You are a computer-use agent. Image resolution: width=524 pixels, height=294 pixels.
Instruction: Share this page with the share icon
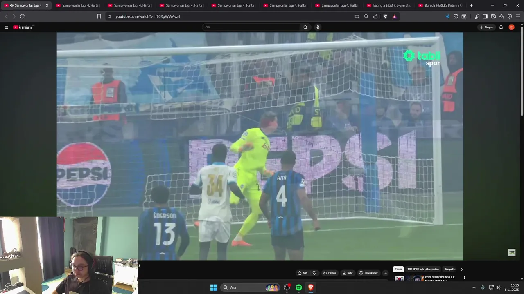click(375, 16)
